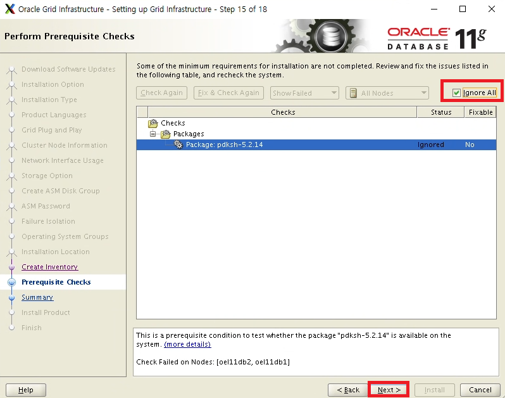Open the All Nodes dropdown
Image resolution: width=505 pixels, height=398 pixels.
(x=387, y=93)
